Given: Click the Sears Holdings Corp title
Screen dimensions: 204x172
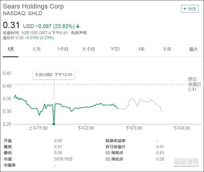Looking at the screenshot, I should [x=33, y=6].
